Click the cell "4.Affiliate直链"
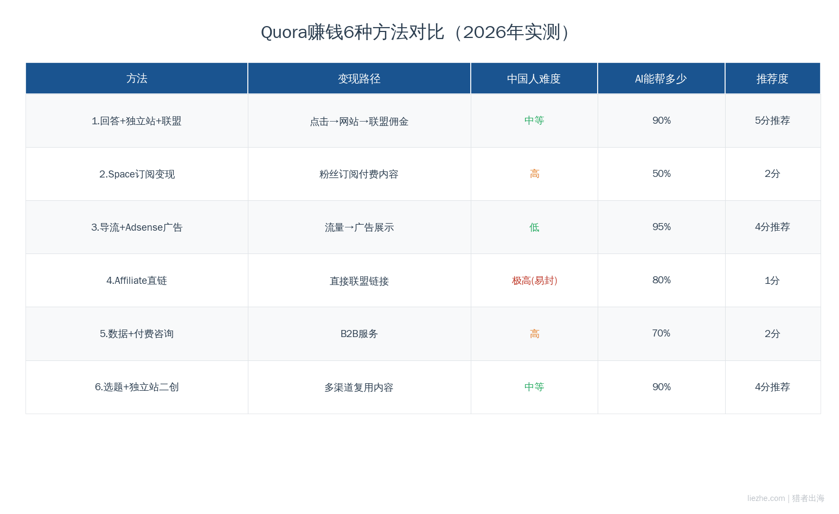 tap(137, 281)
